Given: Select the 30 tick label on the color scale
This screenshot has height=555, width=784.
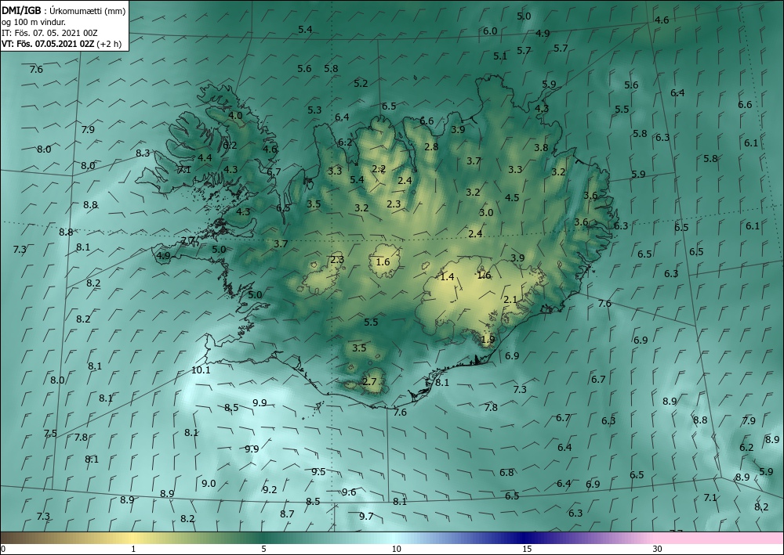Looking at the screenshot, I should [x=657, y=549].
